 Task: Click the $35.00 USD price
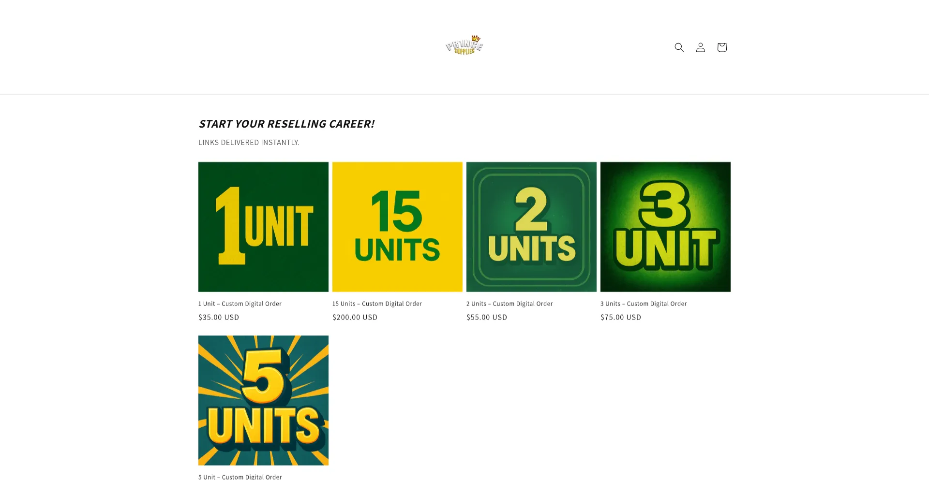(219, 317)
